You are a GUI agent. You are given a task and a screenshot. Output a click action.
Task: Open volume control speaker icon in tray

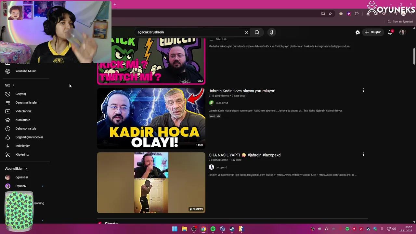(394, 229)
